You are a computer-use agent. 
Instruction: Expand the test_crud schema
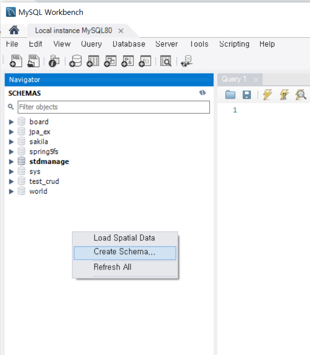(x=11, y=181)
